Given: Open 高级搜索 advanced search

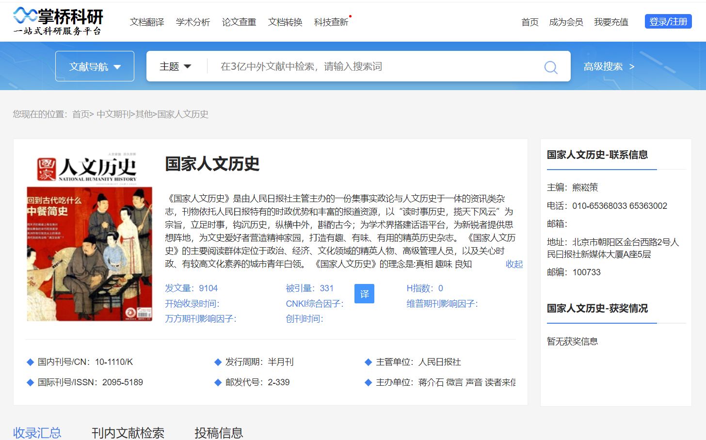Looking at the screenshot, I should click(609, 66).
